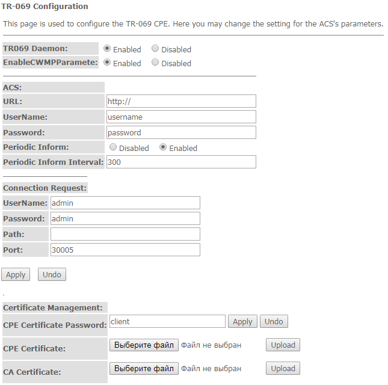This screenshot has height=385, width=388.
Task: Select Disabled for EnableCWMPParamete
Action: pos(156,63)
